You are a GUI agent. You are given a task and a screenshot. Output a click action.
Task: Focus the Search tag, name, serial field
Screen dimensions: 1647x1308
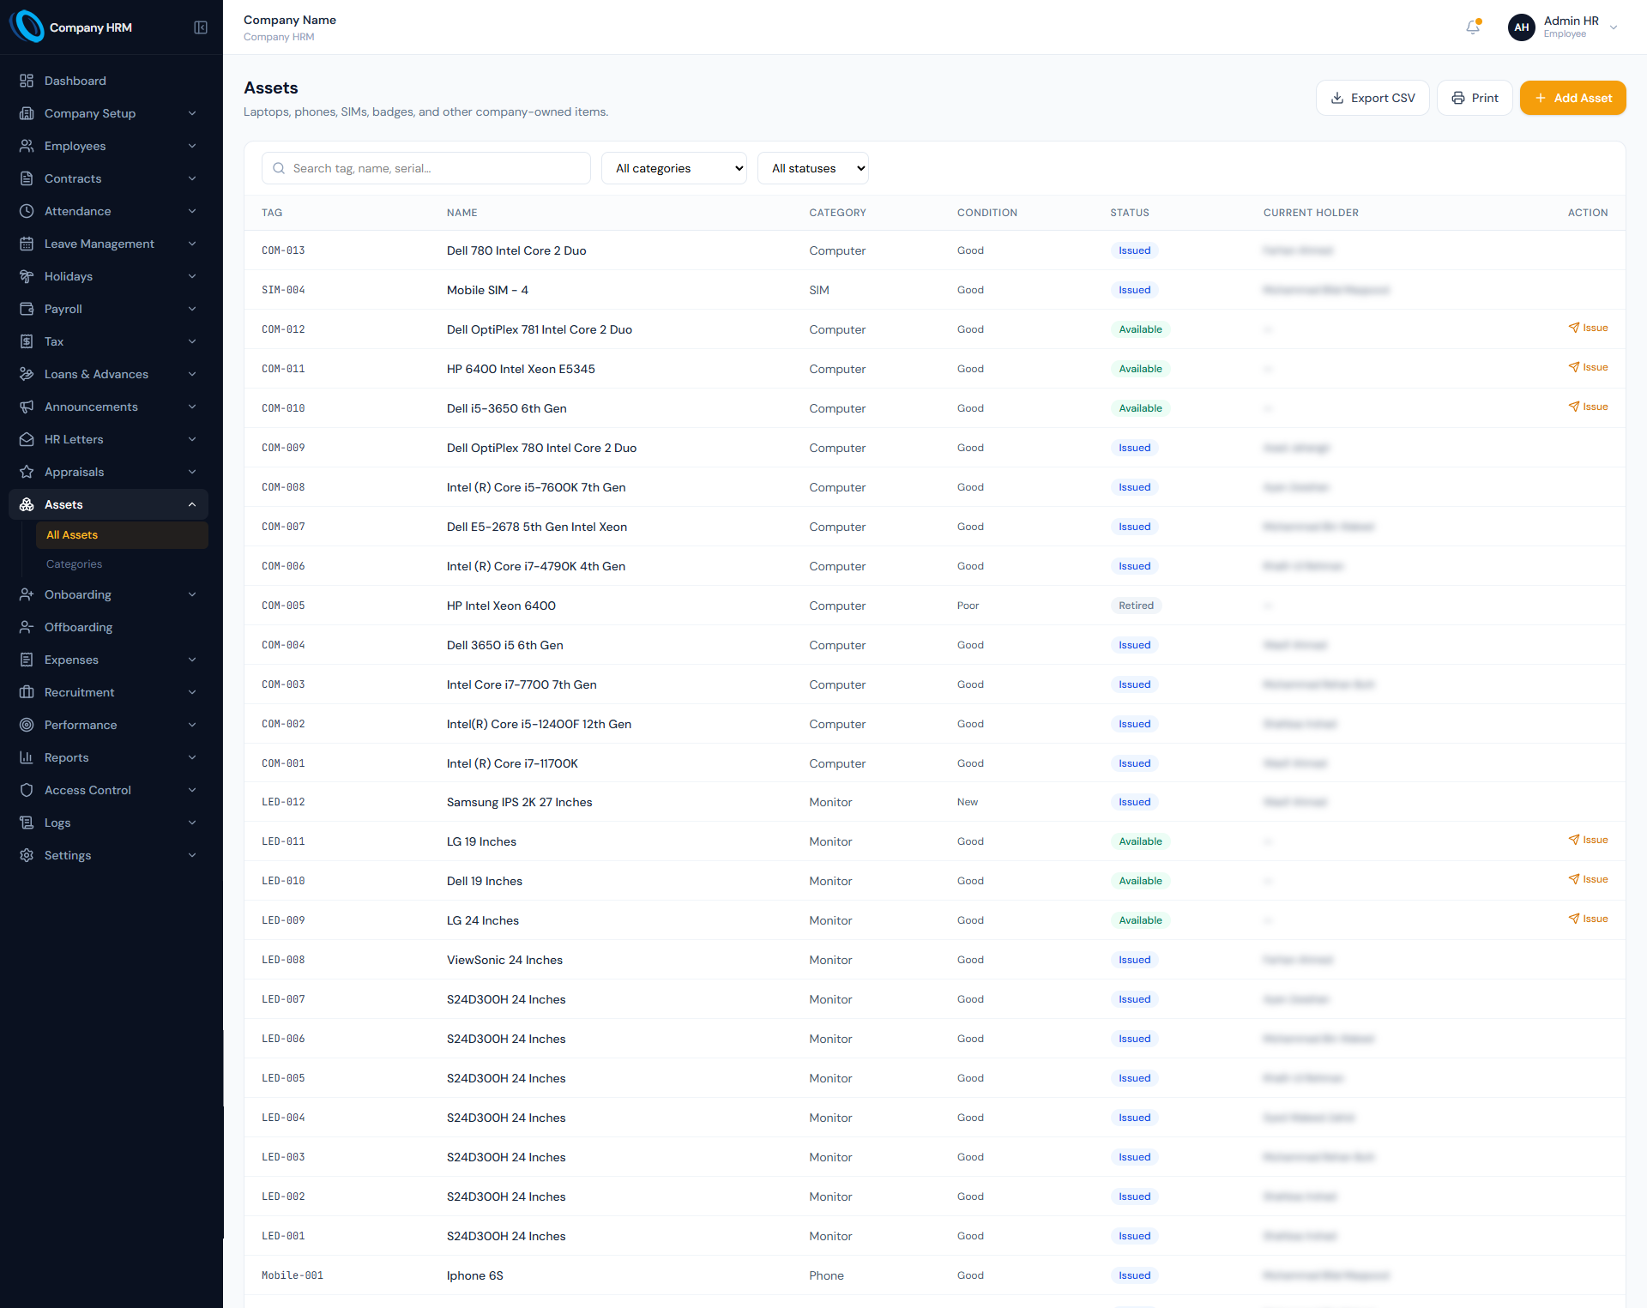point(426,168)
